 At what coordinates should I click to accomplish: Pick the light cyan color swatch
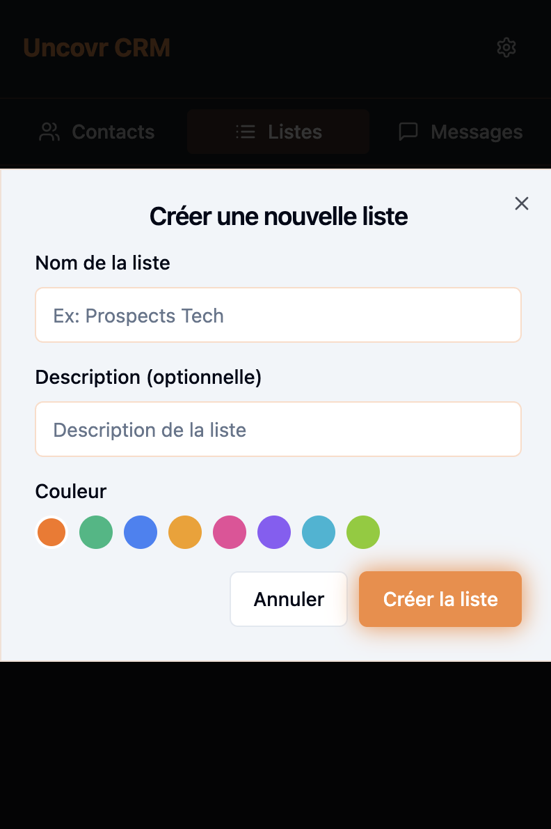(x=319, y=533)
